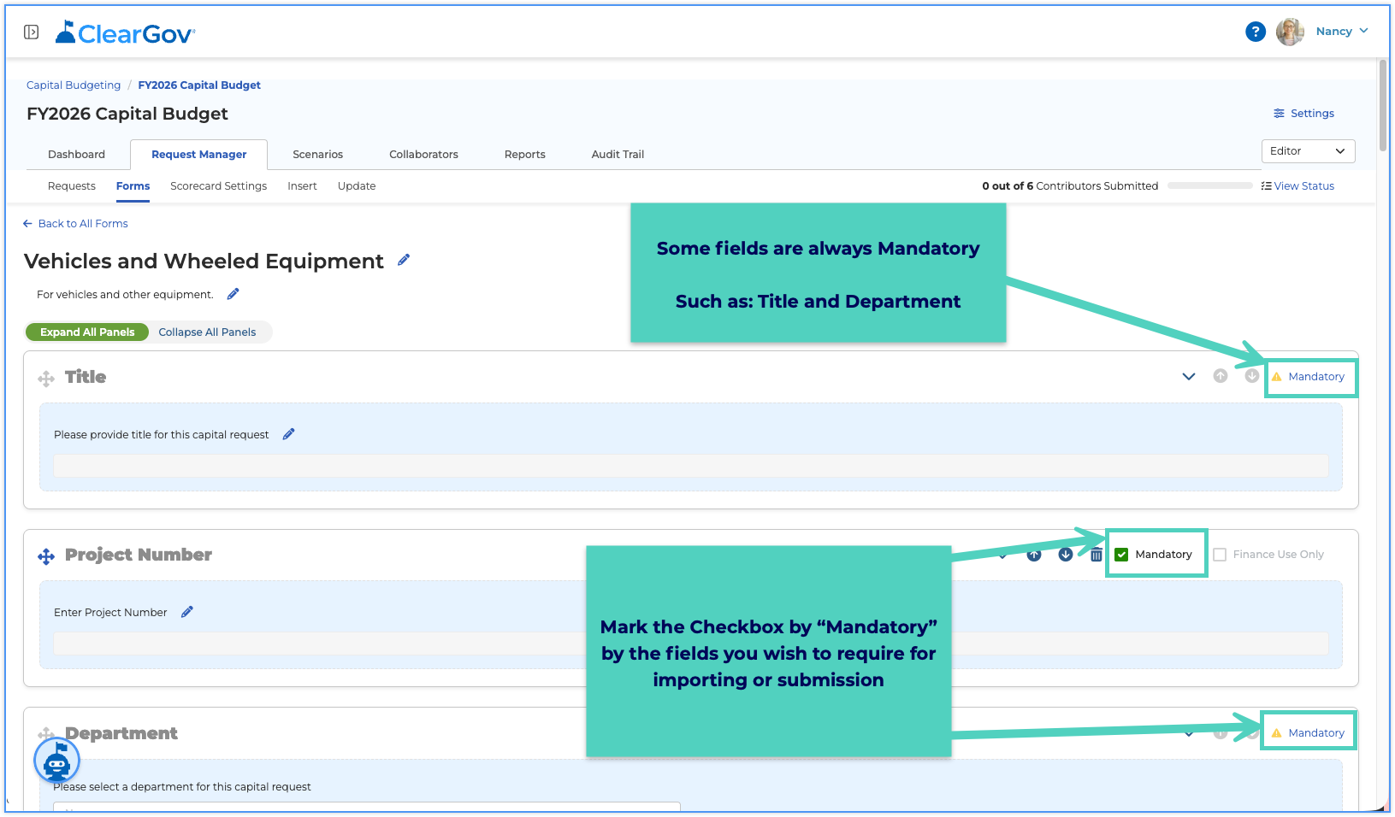The image size is (1395, 817).
Task: Click Collapse All Panels button
Action: 207,332
